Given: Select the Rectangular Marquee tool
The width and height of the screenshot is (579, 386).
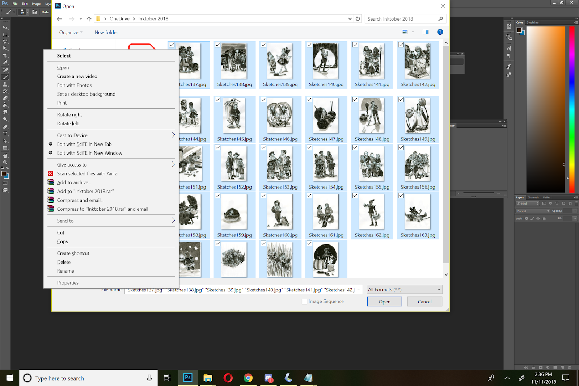Looking at the screenshot, I should (x=5, y=35).
